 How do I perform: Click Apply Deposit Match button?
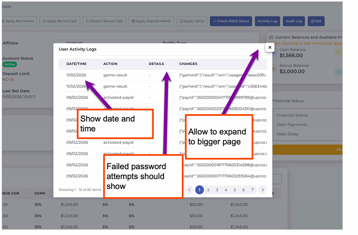[151, 21]
